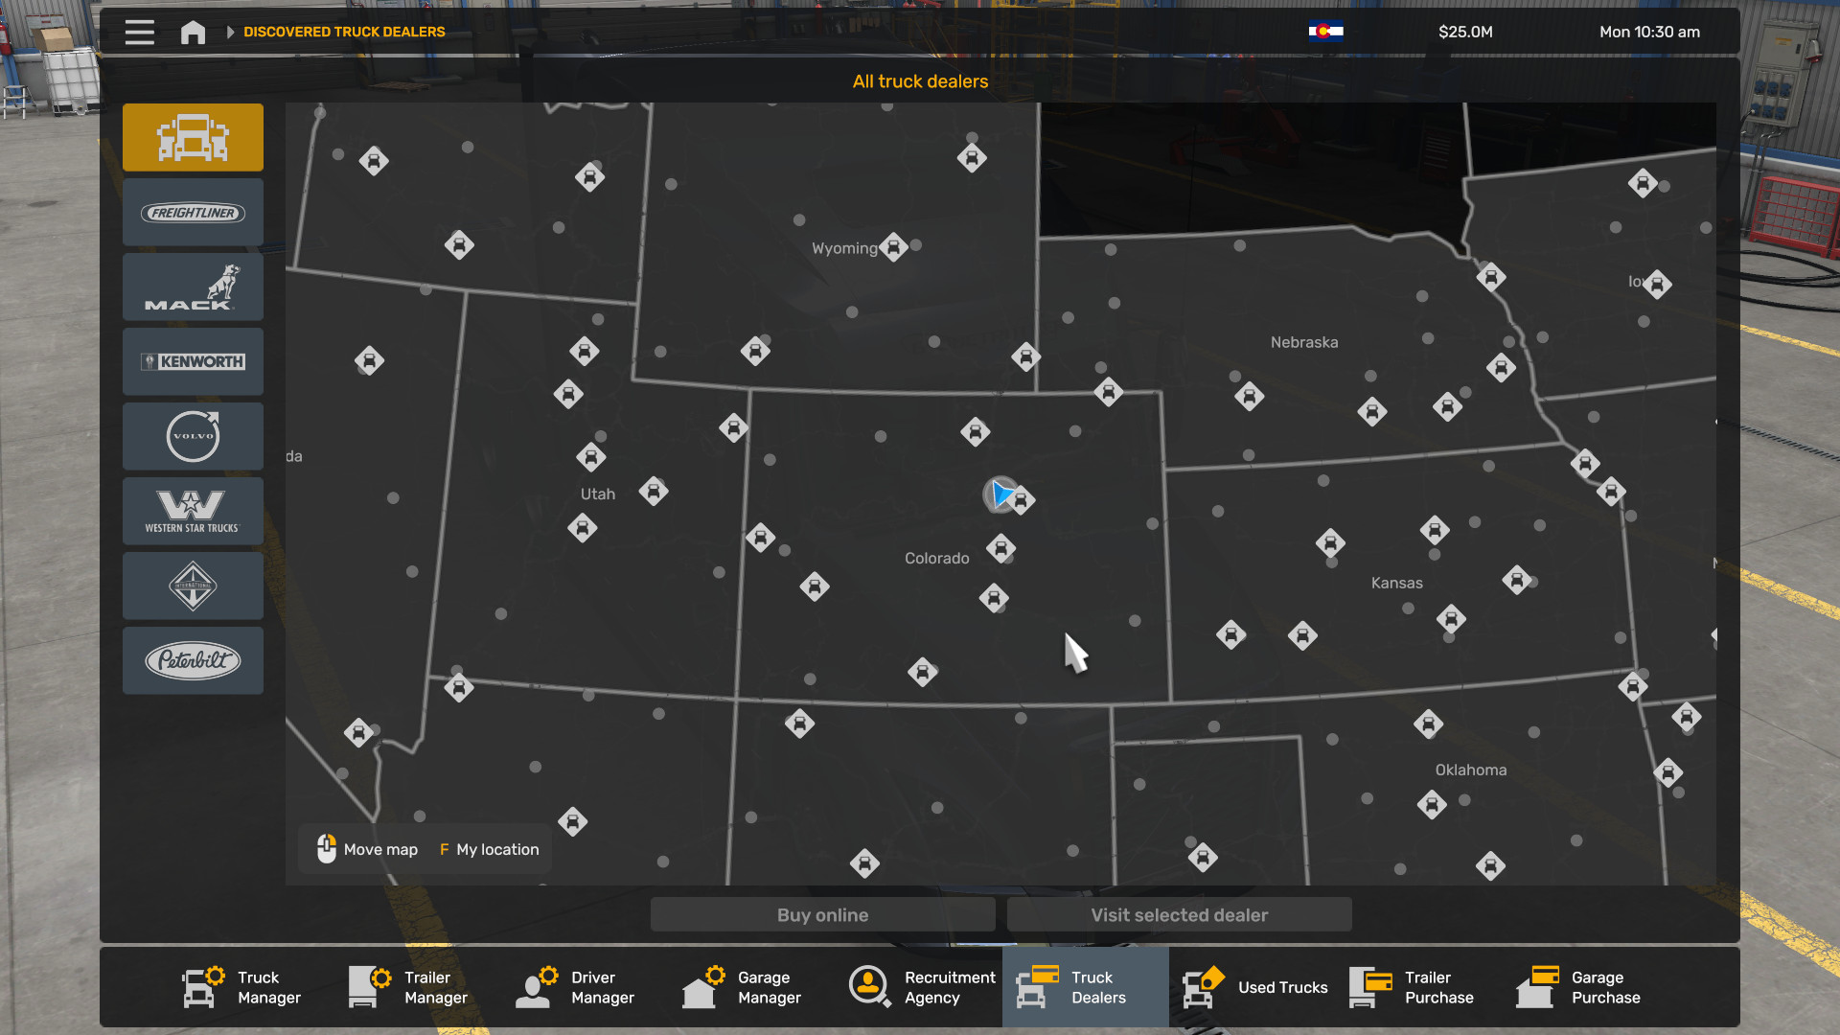The width and height of the screenshot is (1840, 1035).
Task: Click the Colorado flag icon in top bar
Action: pos(1325,32)
